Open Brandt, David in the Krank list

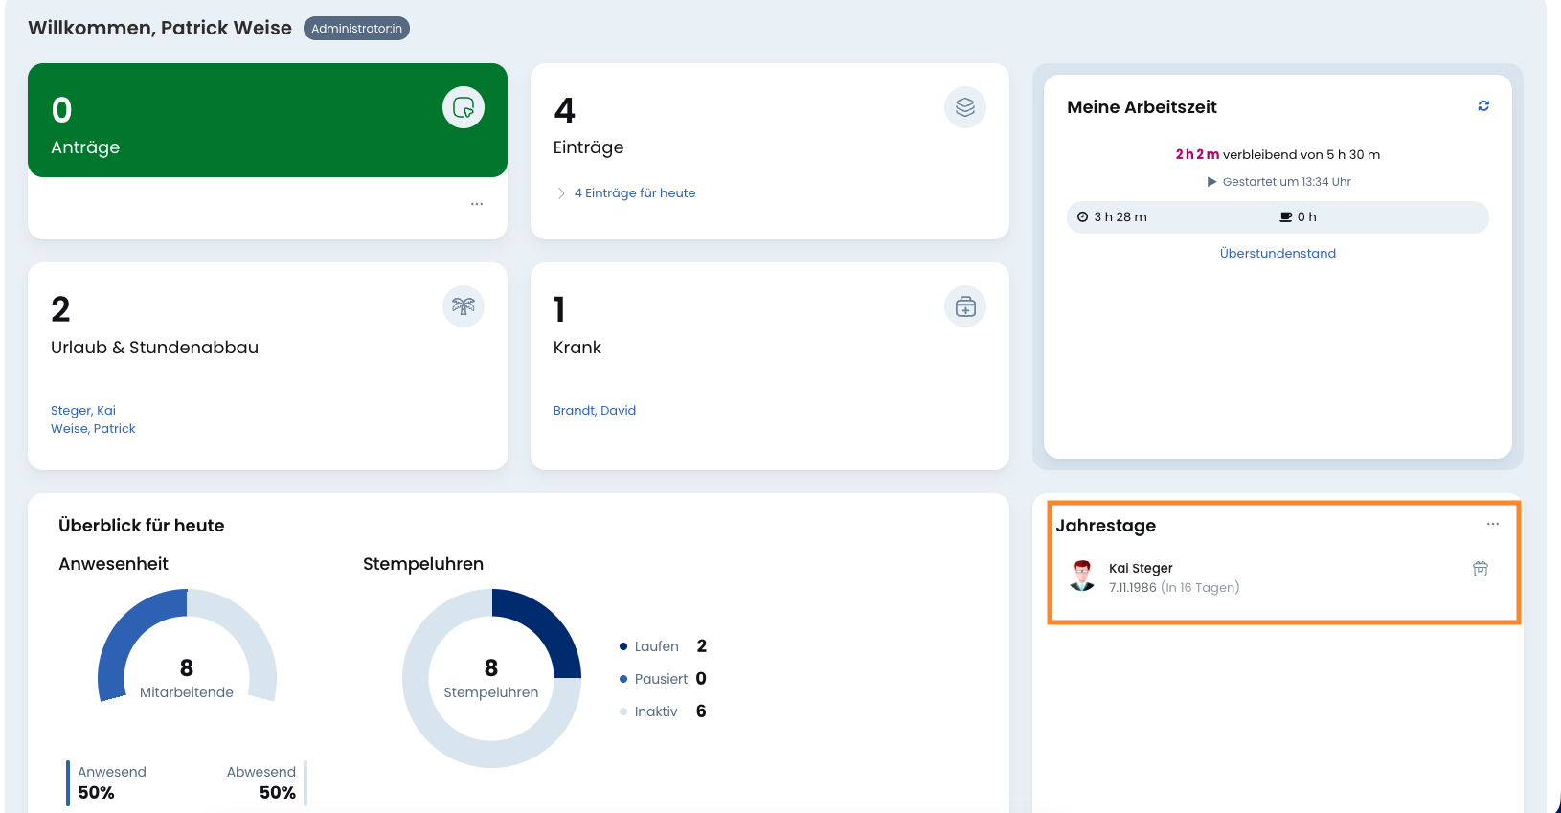(595, 411)
